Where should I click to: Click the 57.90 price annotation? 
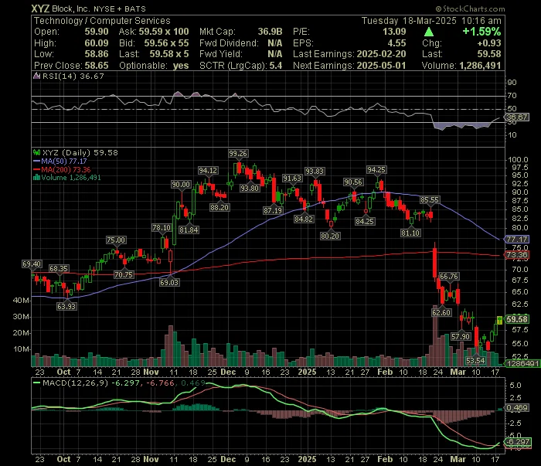coord(461,336)
